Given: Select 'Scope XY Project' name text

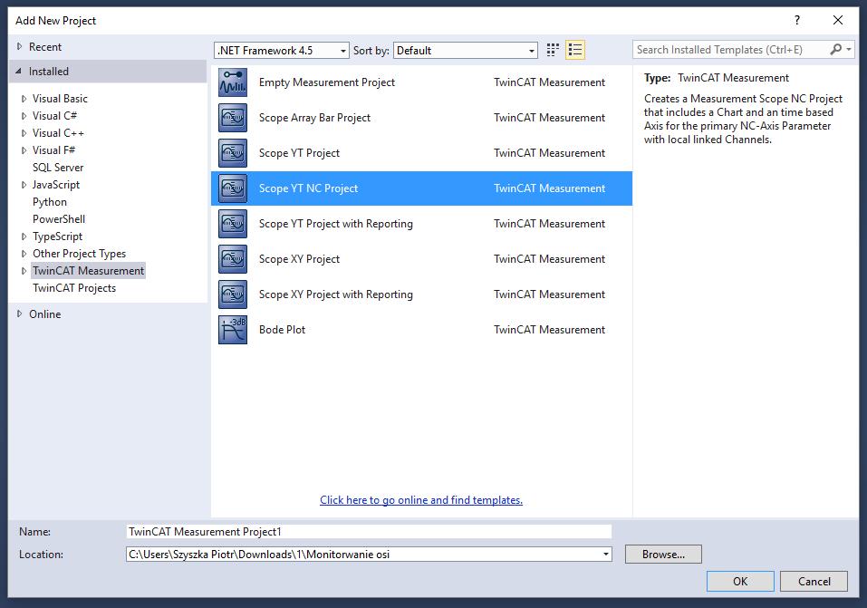Looking at the screenshot, I should click(299, 259).
